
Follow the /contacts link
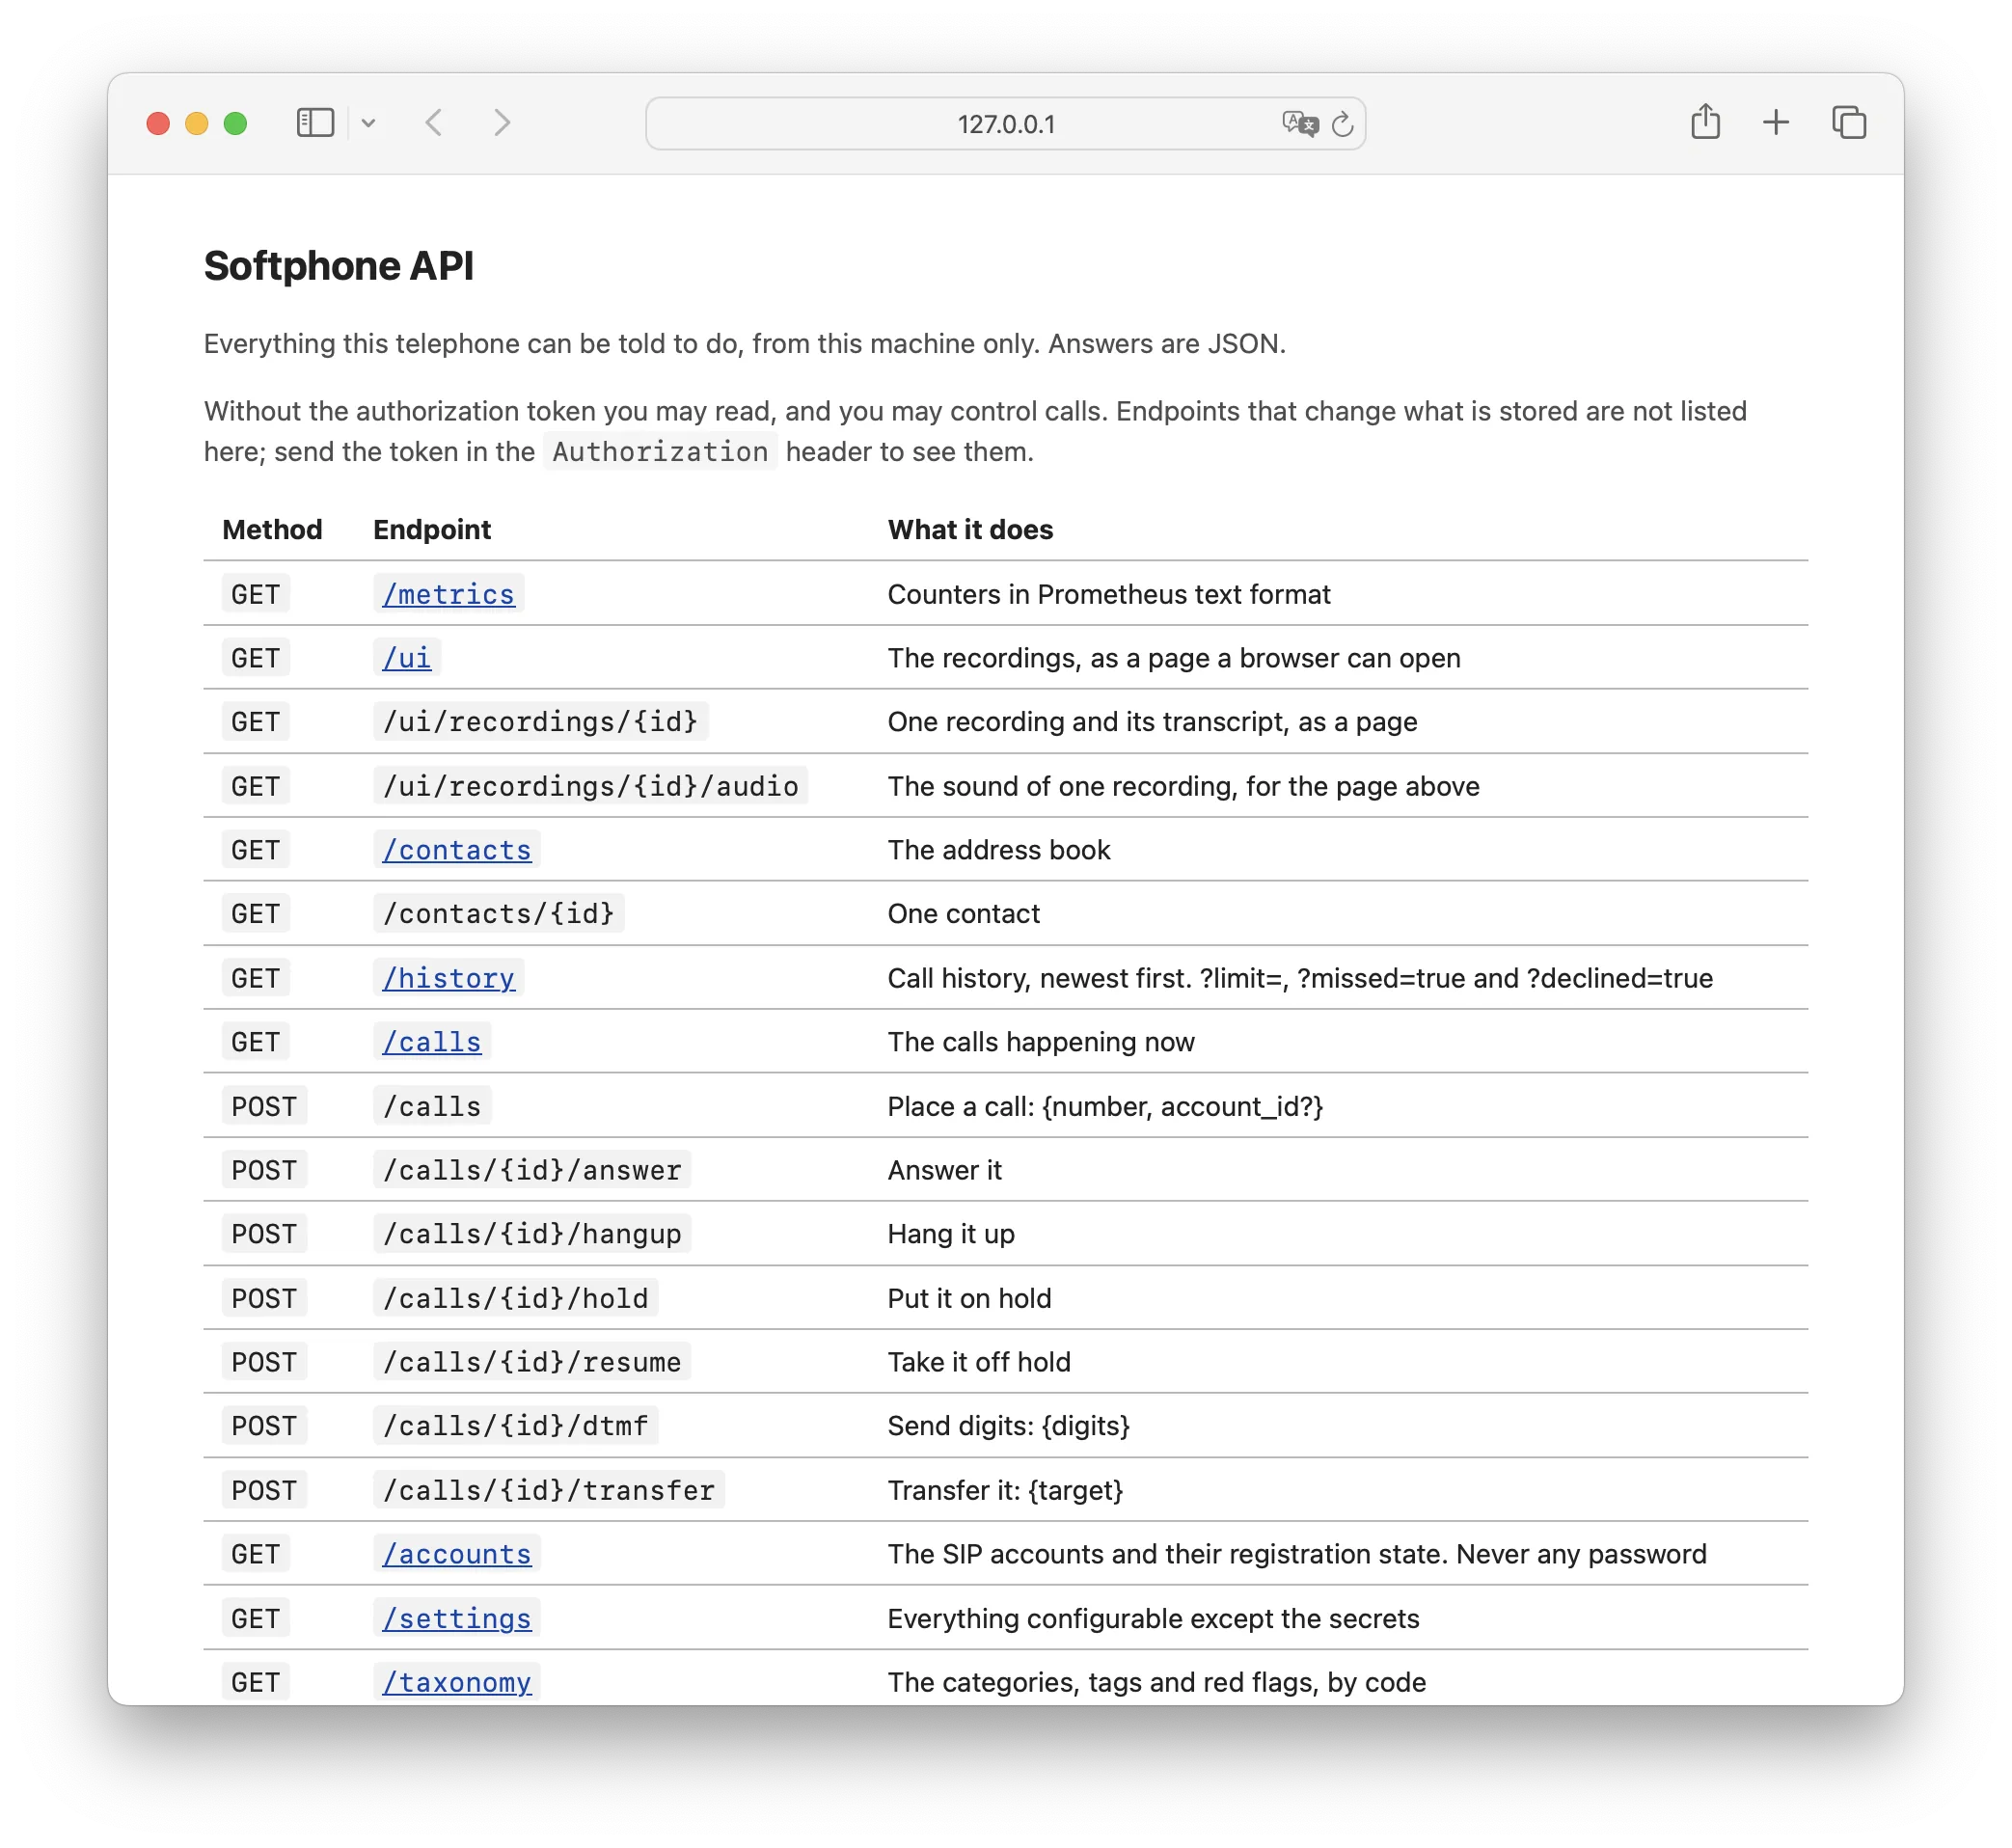(x=457, y=850)
